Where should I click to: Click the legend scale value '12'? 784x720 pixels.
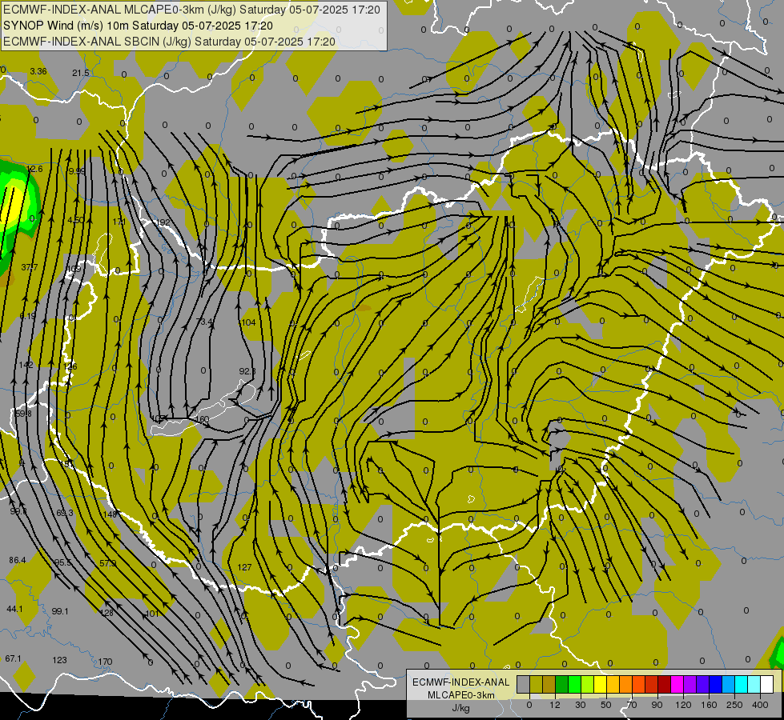(x=555, y=705)
